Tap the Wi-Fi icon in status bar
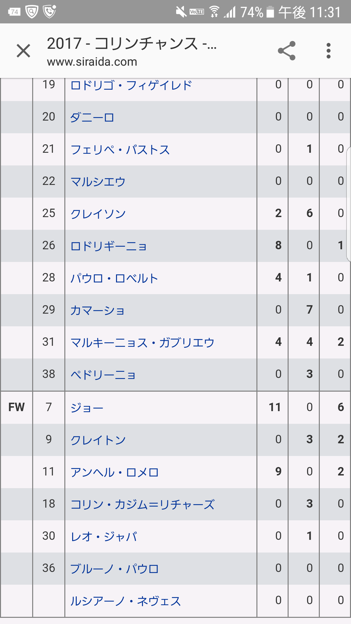 (214, 12)
